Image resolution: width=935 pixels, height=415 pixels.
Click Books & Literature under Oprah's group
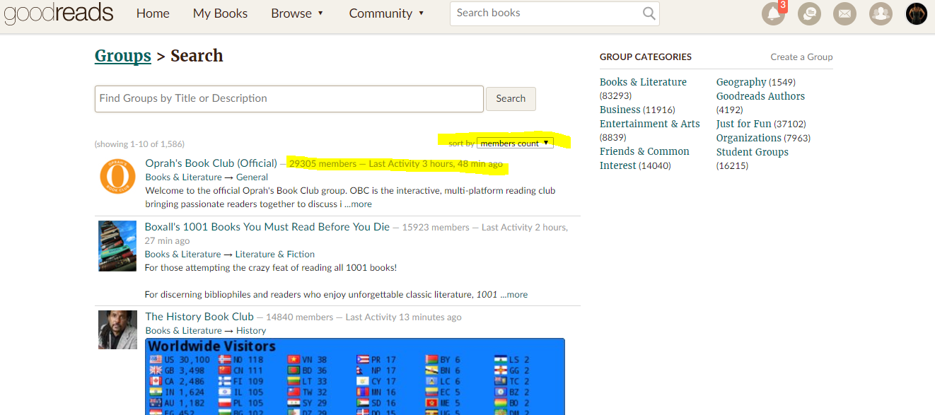coord(183,177)
